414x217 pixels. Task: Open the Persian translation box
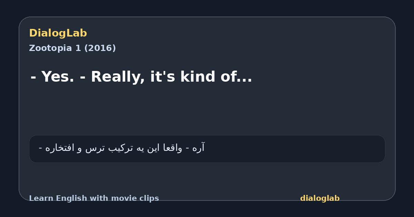(207, 149)
